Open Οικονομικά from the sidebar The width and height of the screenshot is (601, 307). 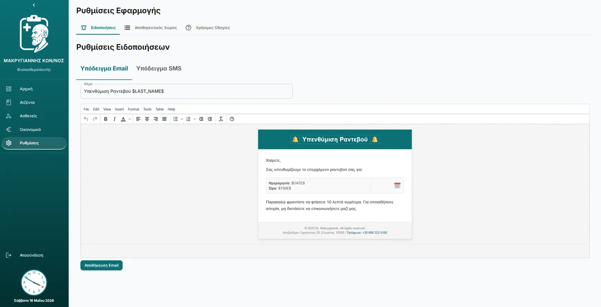click(x=34, y=130)
